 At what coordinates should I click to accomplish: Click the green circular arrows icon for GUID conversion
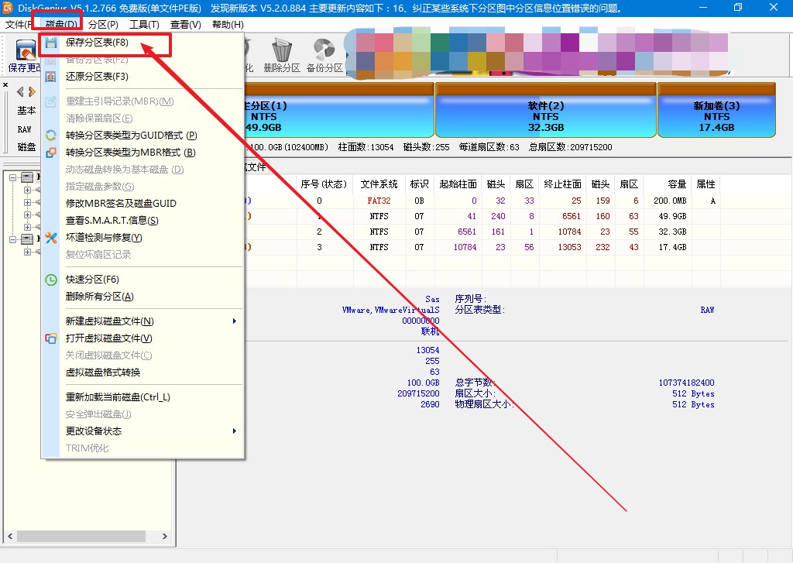pos(50,136)
